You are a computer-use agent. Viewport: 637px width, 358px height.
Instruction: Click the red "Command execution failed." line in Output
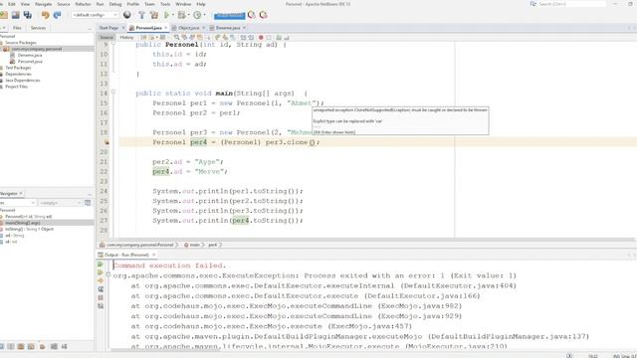[x=169, y=266]
